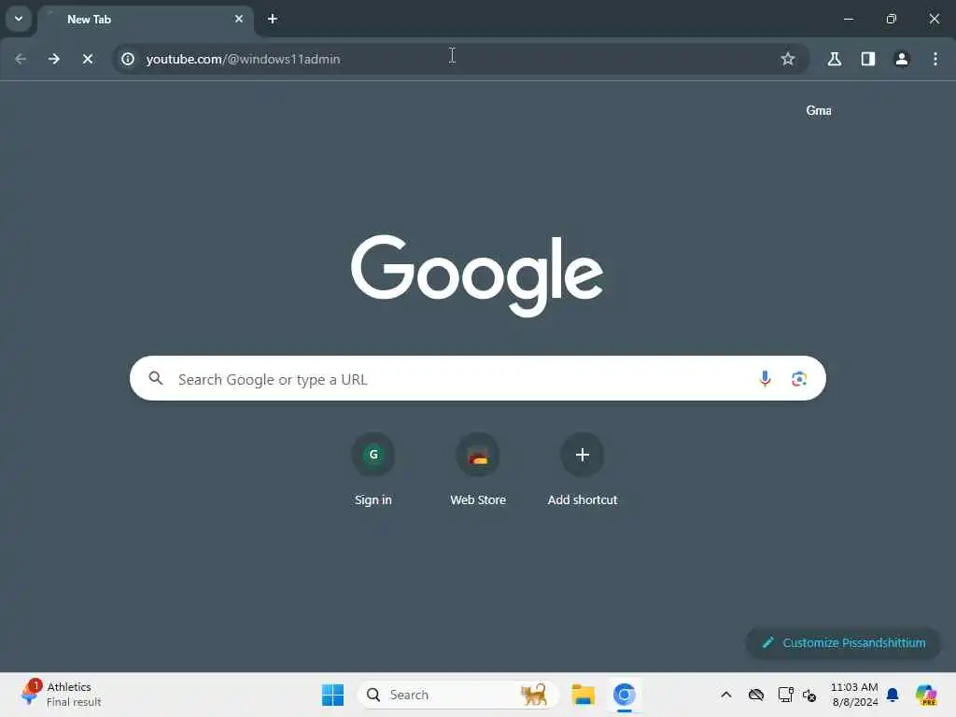Viewport: 956px width, 717px height.
Task: Click the address bar URL youtube.com/@windows11admin
Action: click(x=244, y=59)
